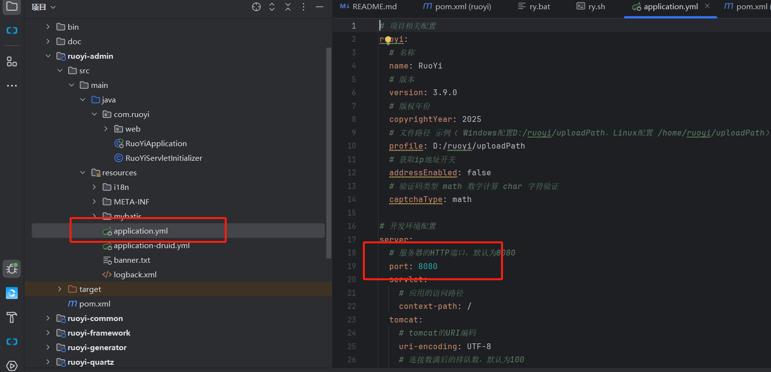This screenshot has height=372, width=771.
Task: Open RuoYiServletInitializer class
Action: click(163, 158)
